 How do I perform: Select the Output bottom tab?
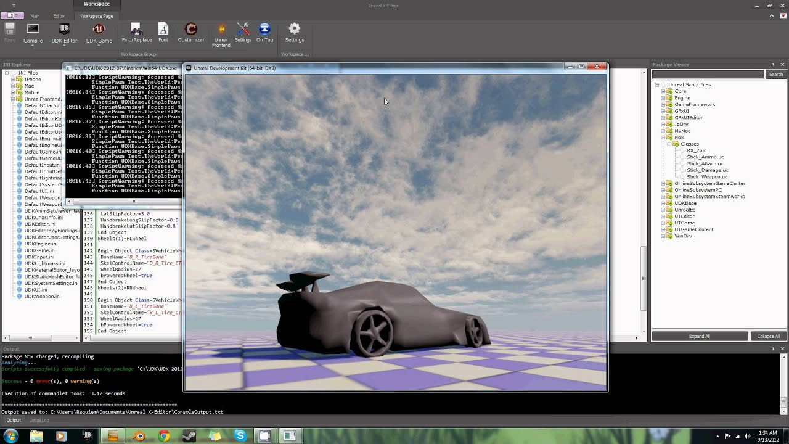[14, 421]
